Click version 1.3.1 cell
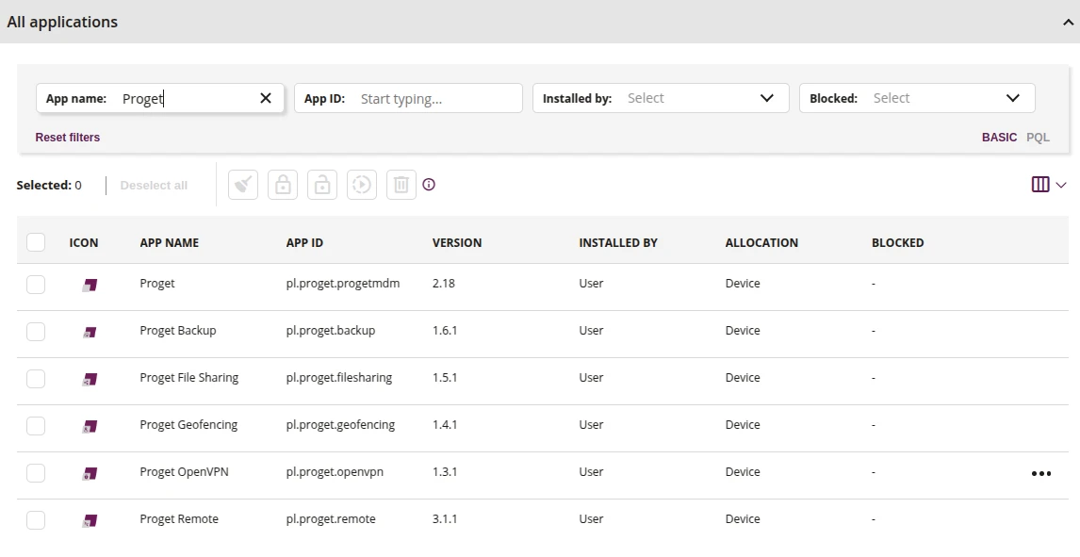1080x557 pixels. pyautogui.click(x=445, y=471)
